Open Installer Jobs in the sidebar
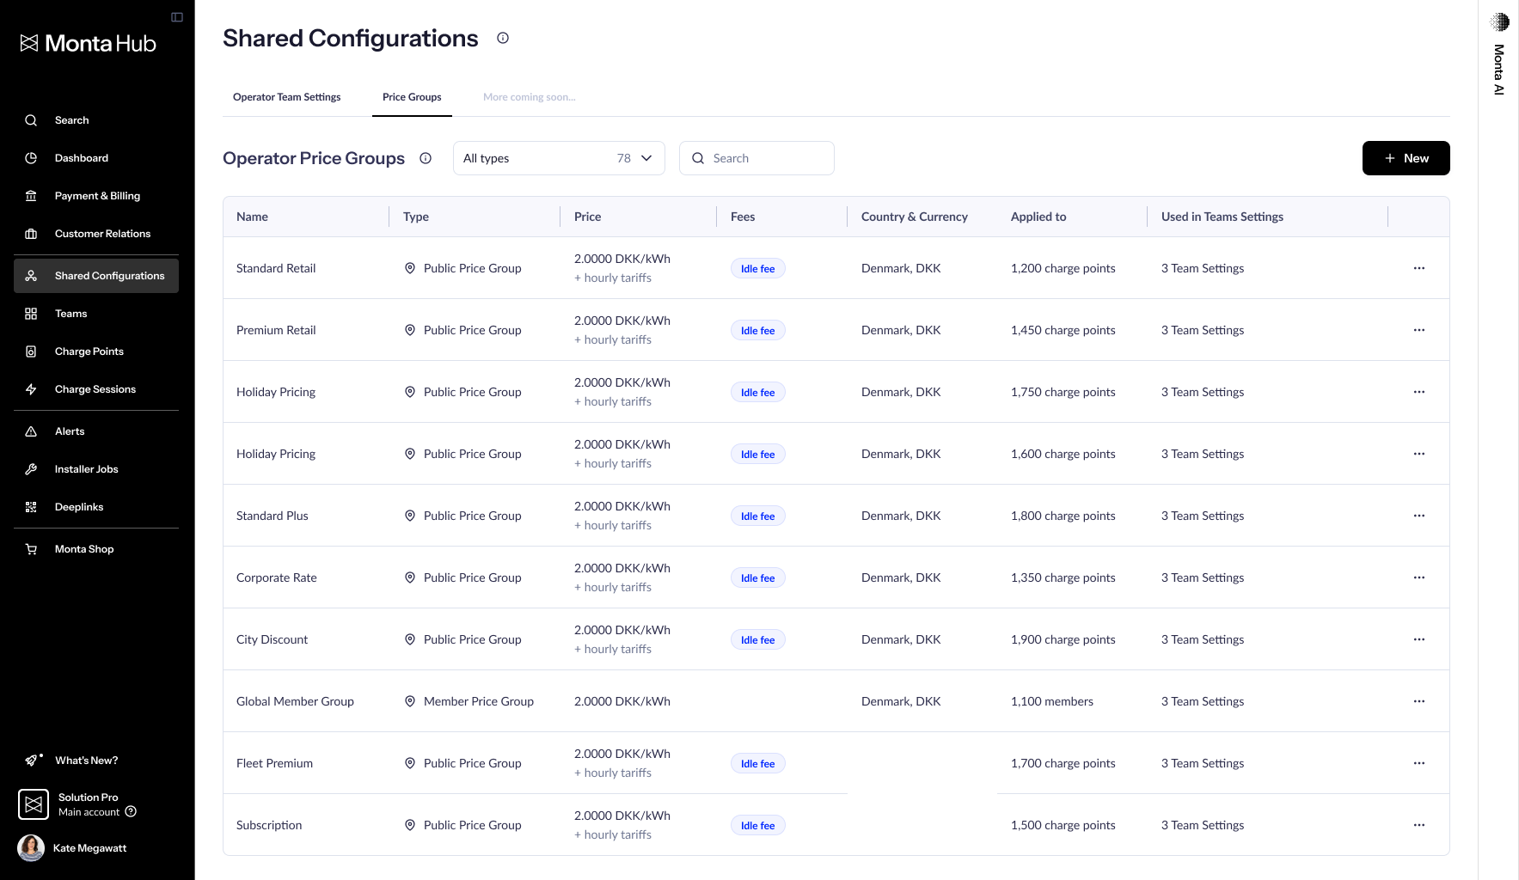 pos(96,469)
